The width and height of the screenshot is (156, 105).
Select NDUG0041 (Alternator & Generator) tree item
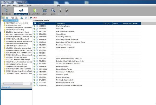coord(18,48)
